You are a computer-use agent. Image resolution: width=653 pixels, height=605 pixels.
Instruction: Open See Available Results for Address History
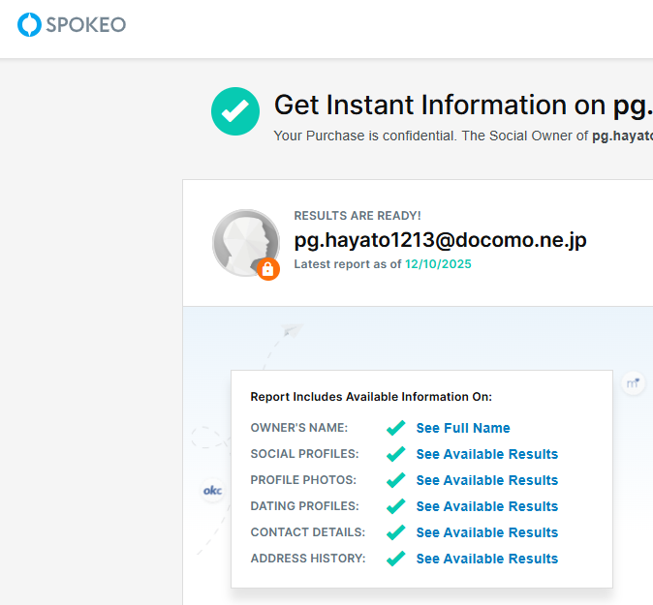pos(486,559)
